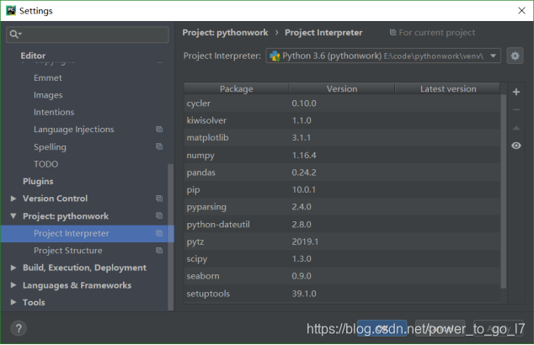Click the settings search field
The width and height of the screenshot is (534, 345).
(x=88, y=34)
